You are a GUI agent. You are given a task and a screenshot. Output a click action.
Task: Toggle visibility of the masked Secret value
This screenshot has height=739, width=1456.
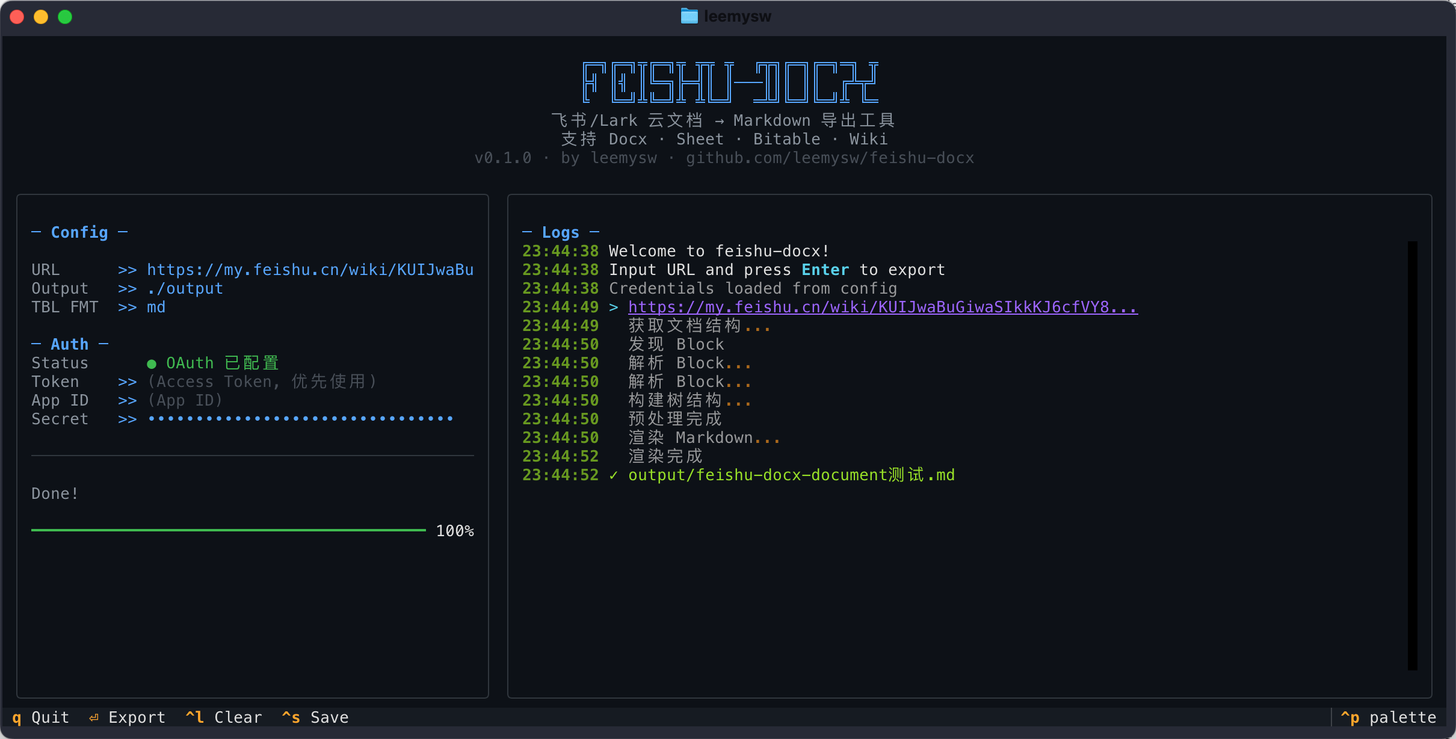coord(300,418)
